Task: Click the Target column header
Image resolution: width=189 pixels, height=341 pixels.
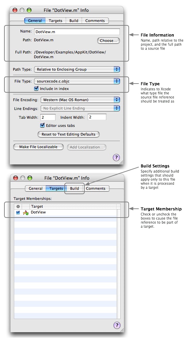Action: pos(73,206)
